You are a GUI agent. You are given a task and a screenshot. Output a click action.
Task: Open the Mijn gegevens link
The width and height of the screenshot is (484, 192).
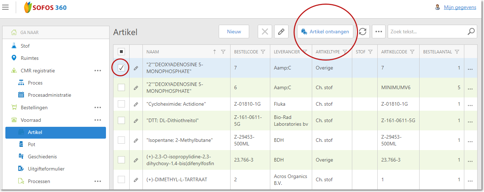pos(460,7)
